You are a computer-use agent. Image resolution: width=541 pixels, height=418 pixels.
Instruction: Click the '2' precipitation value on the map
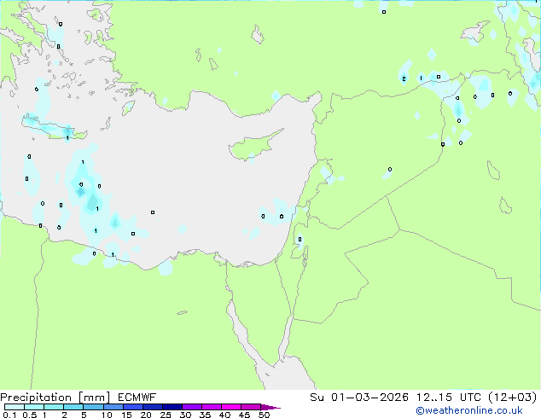click(404, 79)
